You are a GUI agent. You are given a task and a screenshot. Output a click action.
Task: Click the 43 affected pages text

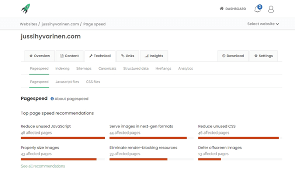pyautogui.click(x=36, y=154)
